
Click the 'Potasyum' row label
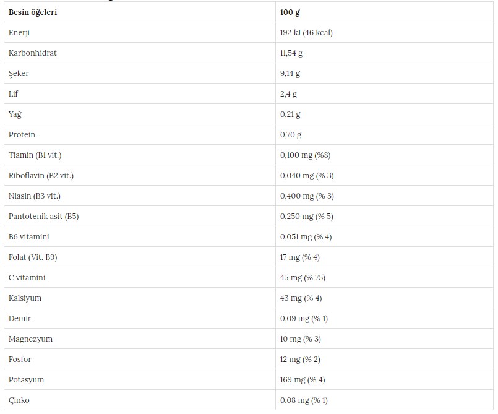click(x=26, y=380)
